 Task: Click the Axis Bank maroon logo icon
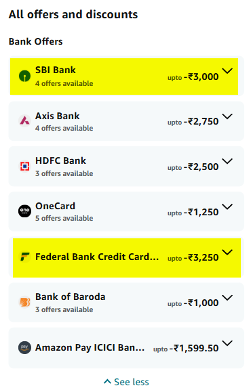pos(24,121)
